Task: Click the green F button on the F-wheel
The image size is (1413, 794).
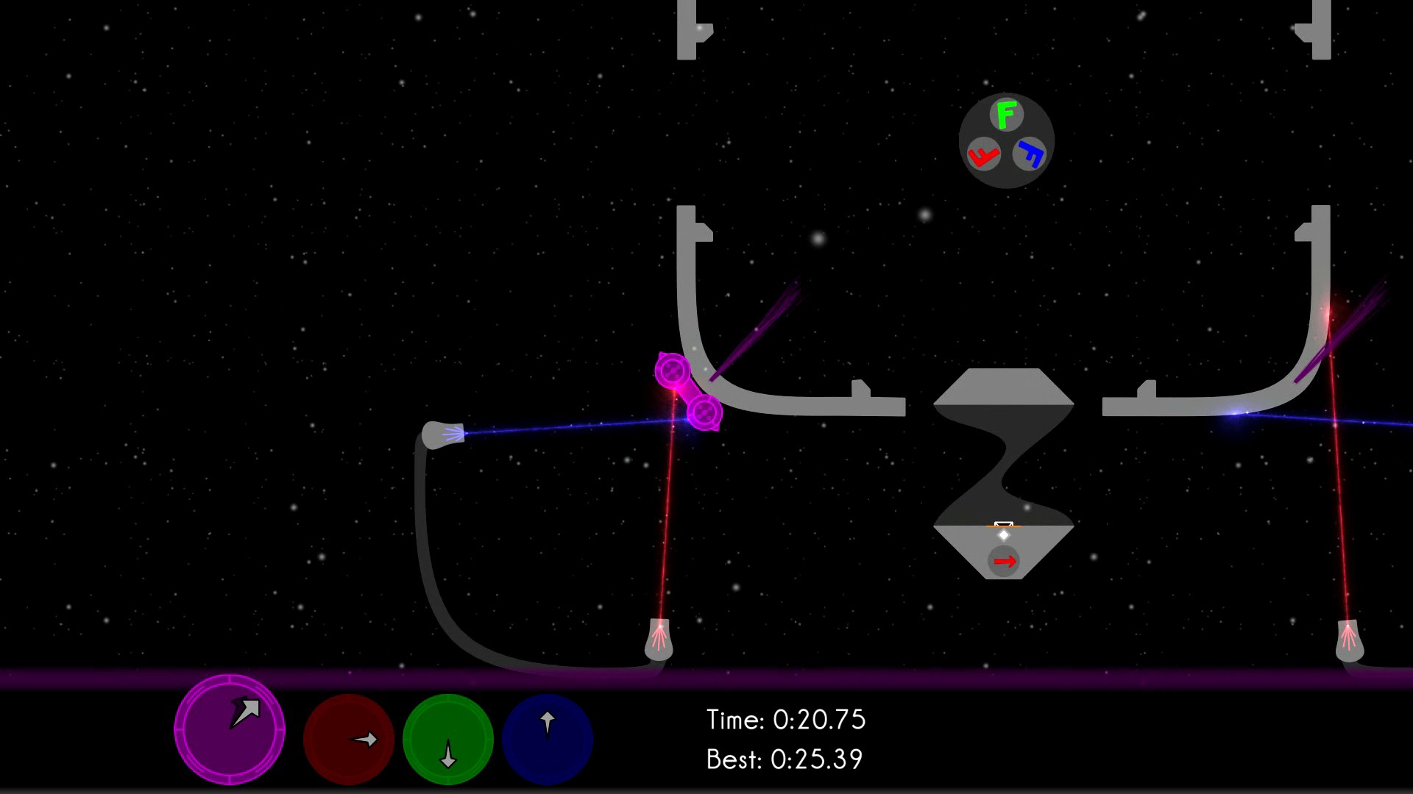Action: [1005, 114]
